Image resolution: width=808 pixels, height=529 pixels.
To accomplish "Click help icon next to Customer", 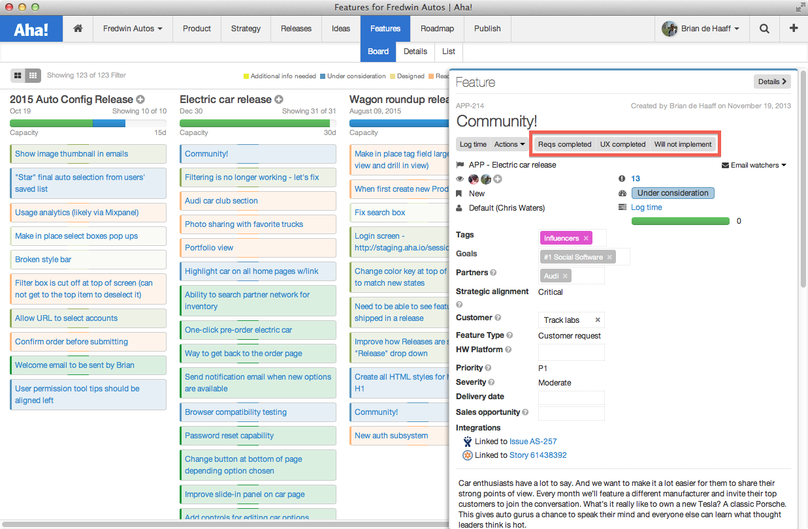I will coord(498,318).
